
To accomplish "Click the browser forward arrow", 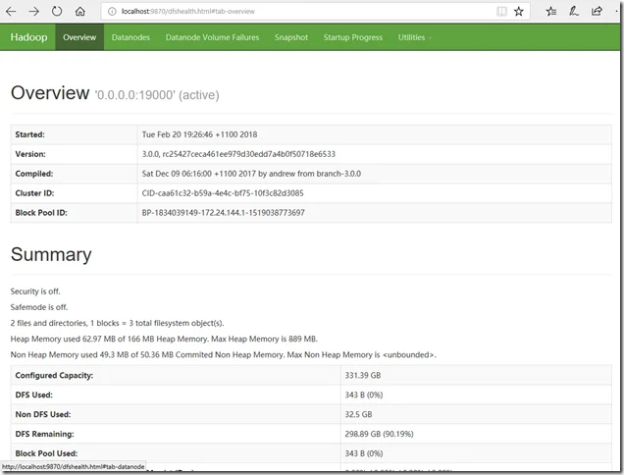I will coord(34,11).
